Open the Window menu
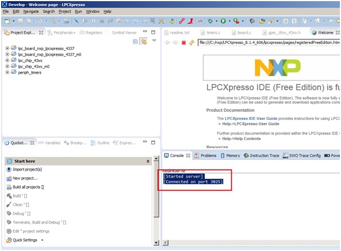 (x=93, y=11)
